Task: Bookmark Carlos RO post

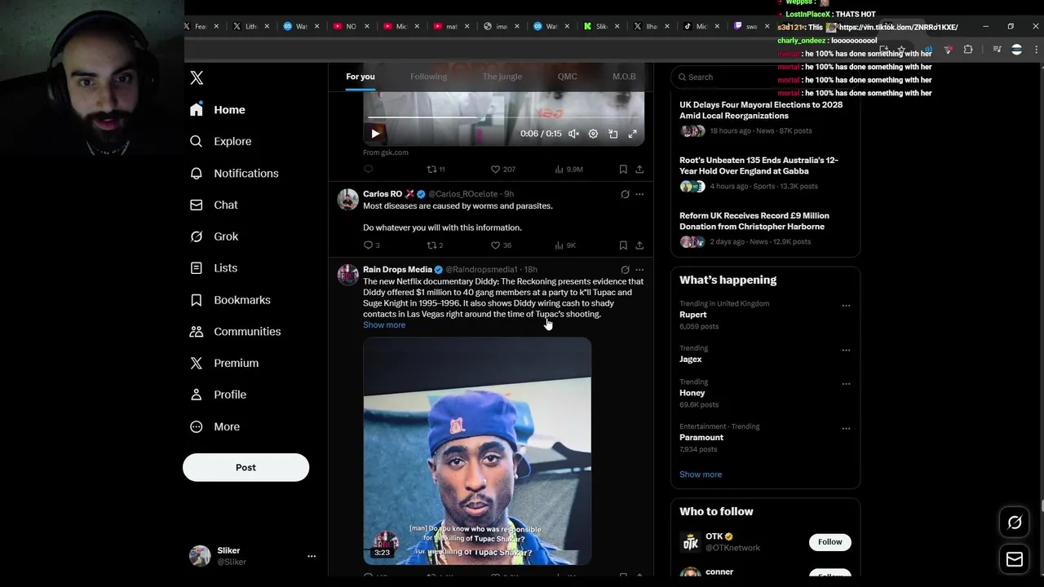Action: 623,245
